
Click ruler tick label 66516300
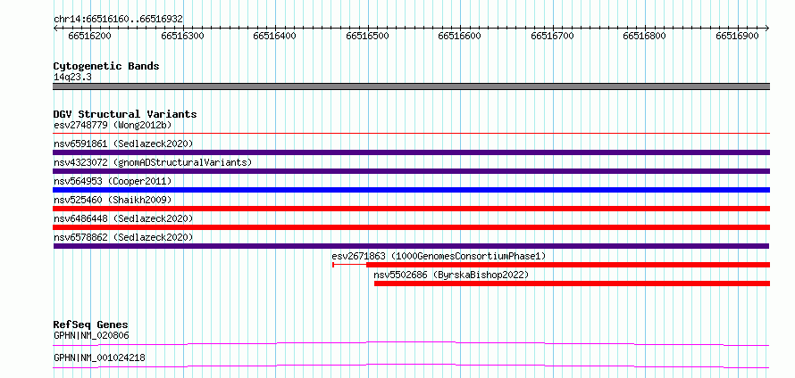(x=182, y=36)
